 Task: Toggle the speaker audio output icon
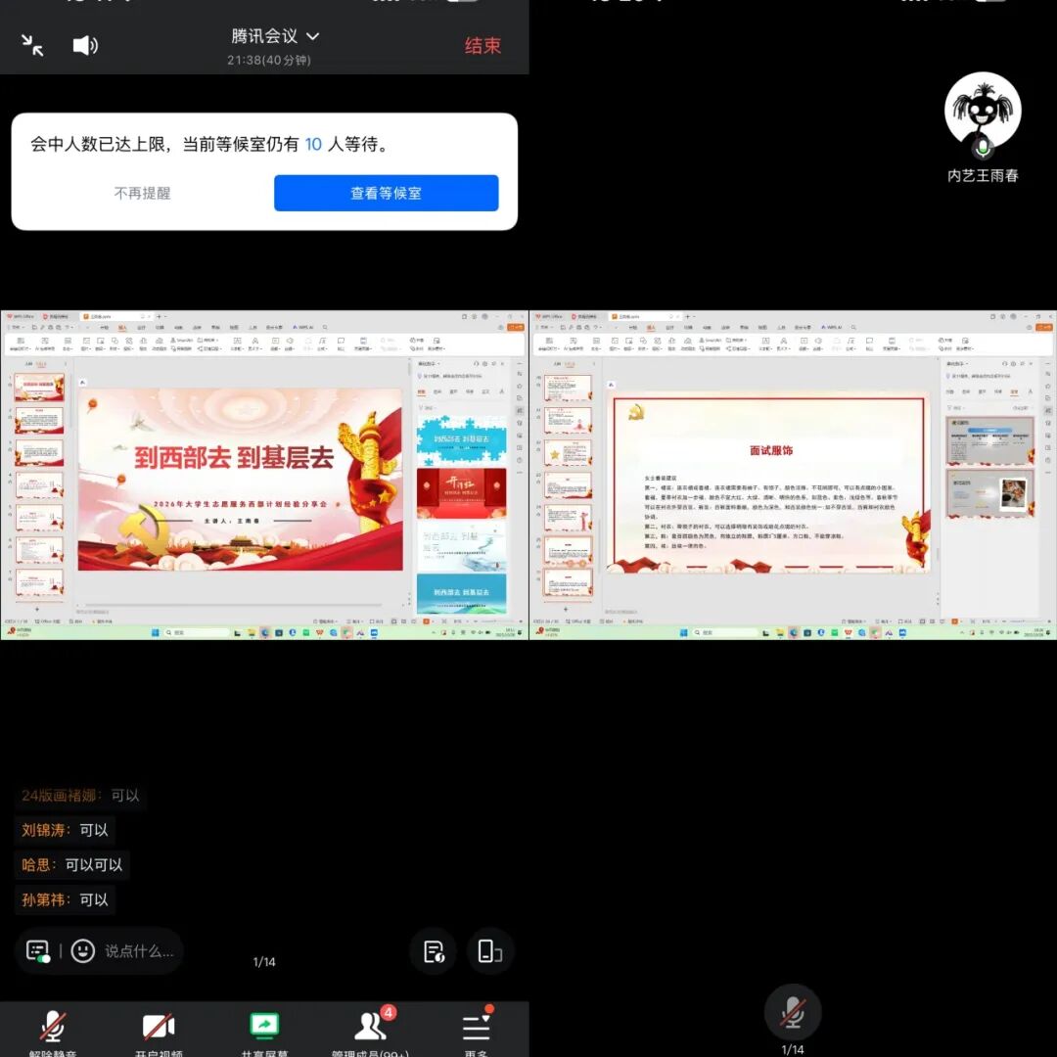[x=85, y=45]
